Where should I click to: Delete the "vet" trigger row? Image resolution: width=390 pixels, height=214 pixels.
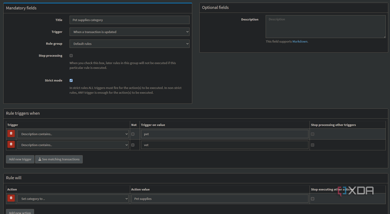[x=11, y=144]
